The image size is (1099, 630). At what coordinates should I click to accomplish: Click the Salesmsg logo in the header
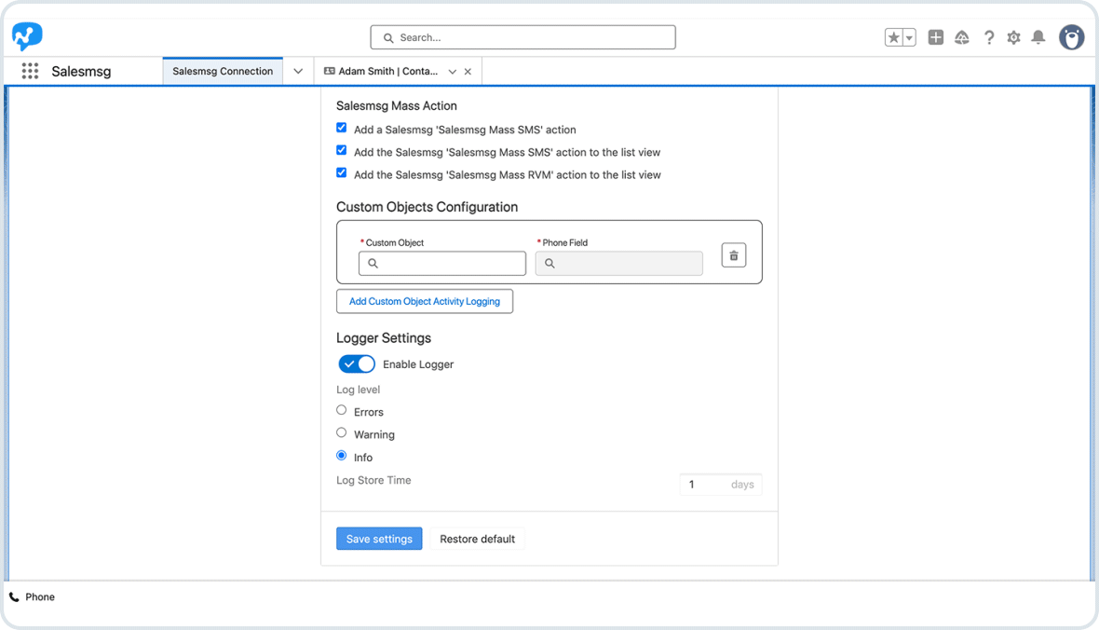tap(26, 36)
